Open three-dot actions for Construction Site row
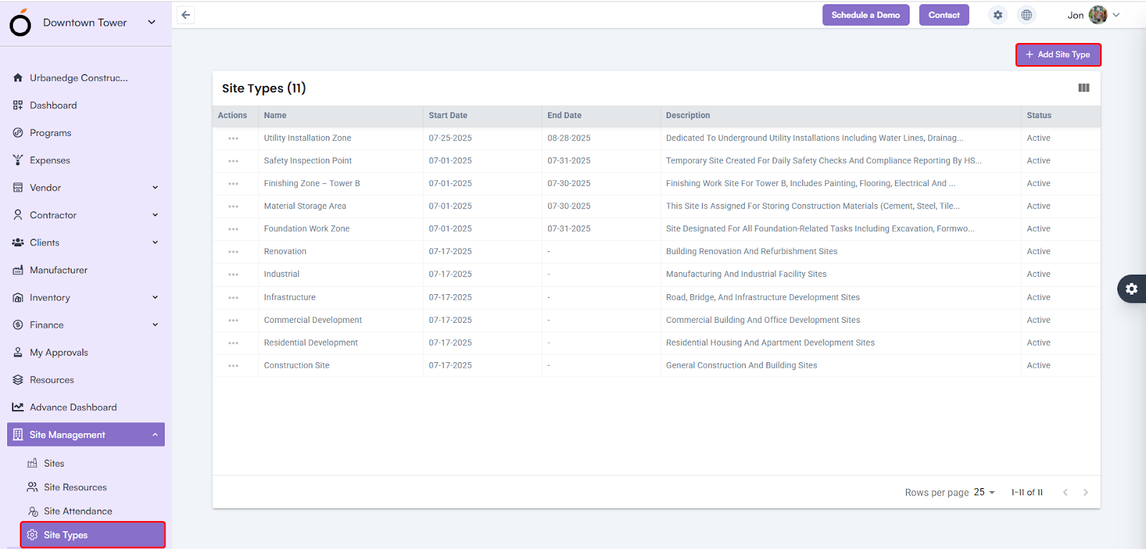The width and height of the screenshot is (1146, 549). point(233,366)
